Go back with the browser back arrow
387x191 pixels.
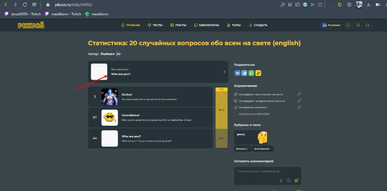(6, 5)
